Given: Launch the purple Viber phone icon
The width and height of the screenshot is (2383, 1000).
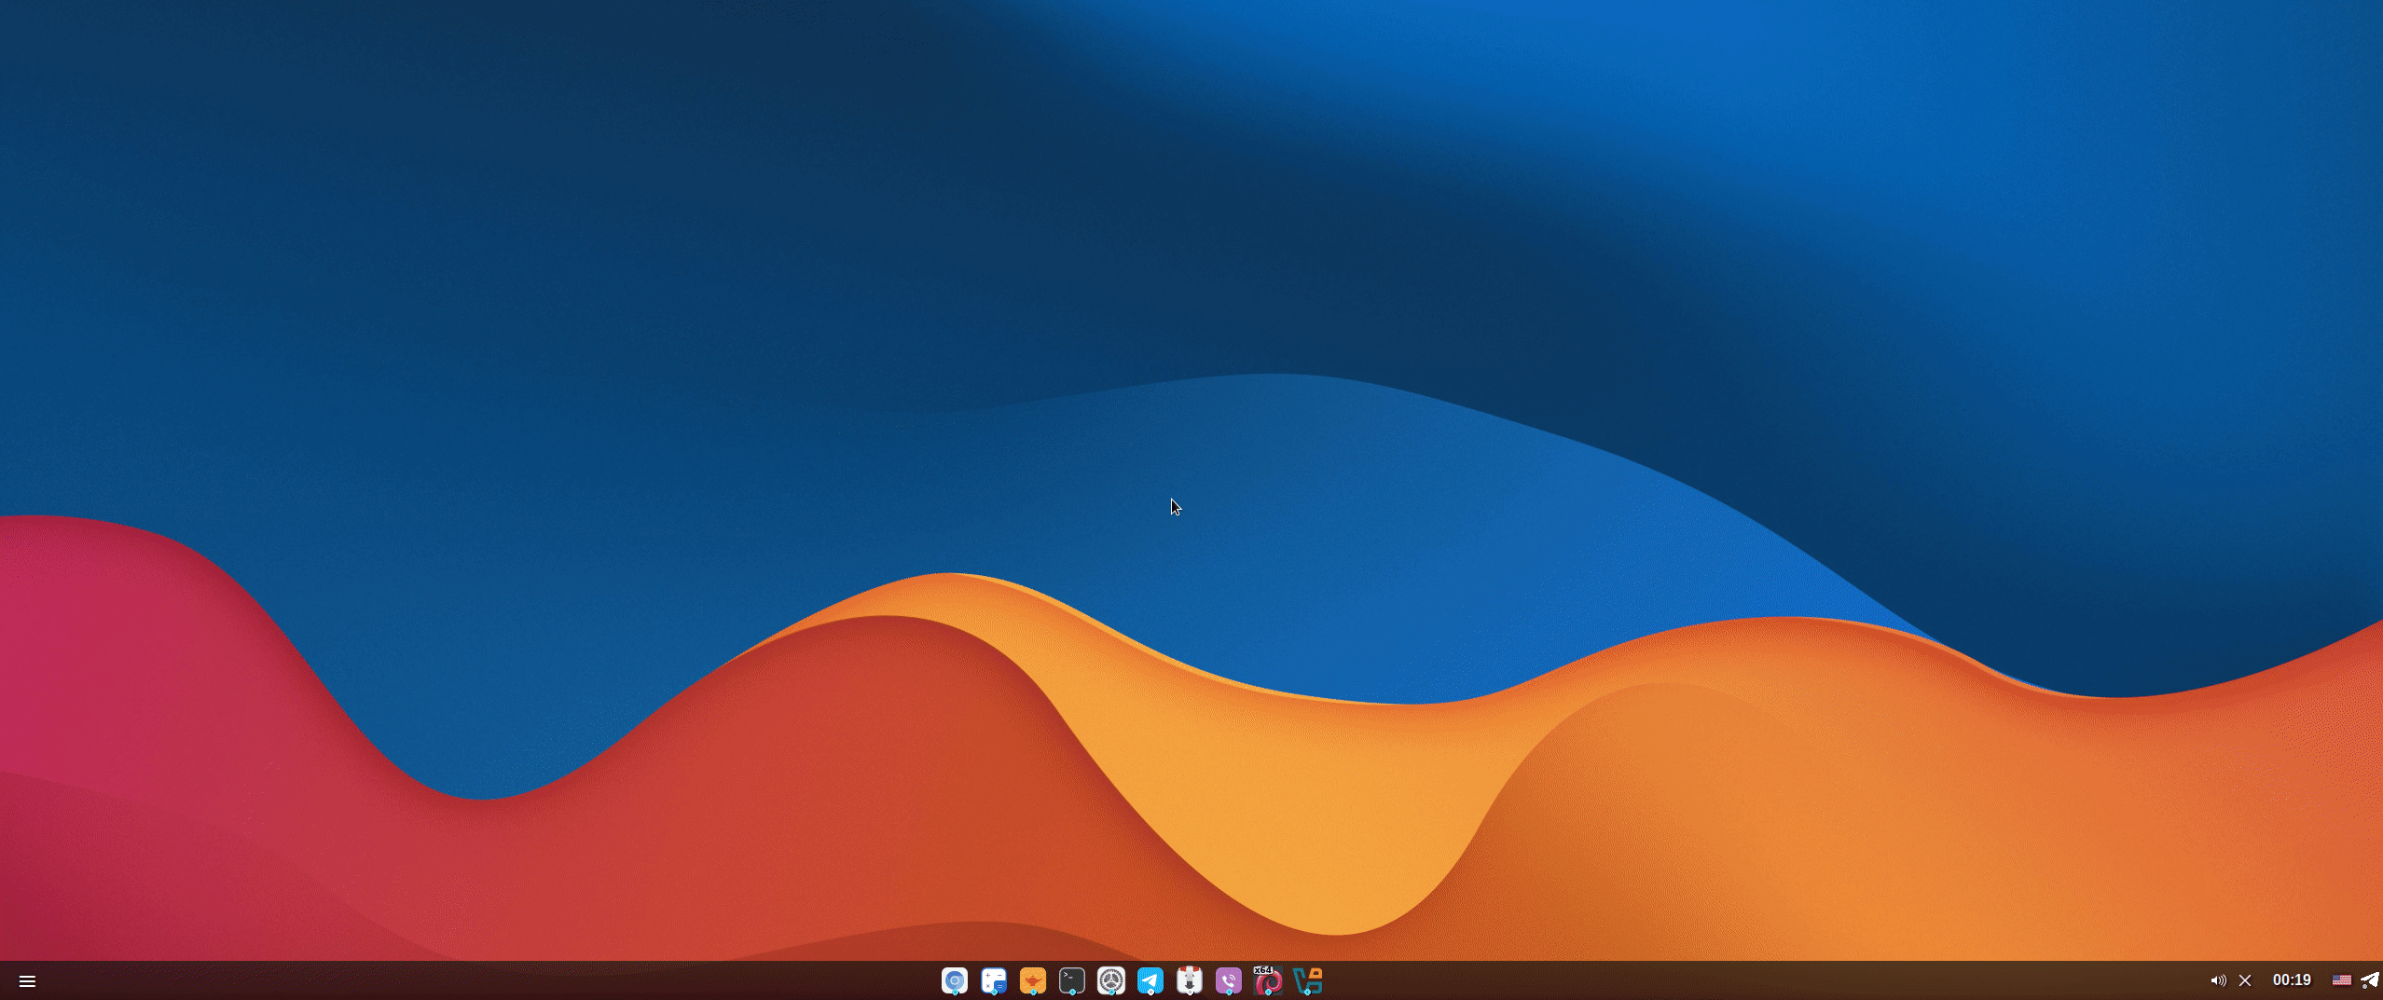Looking at the screenshot, I should point(1228,980).
